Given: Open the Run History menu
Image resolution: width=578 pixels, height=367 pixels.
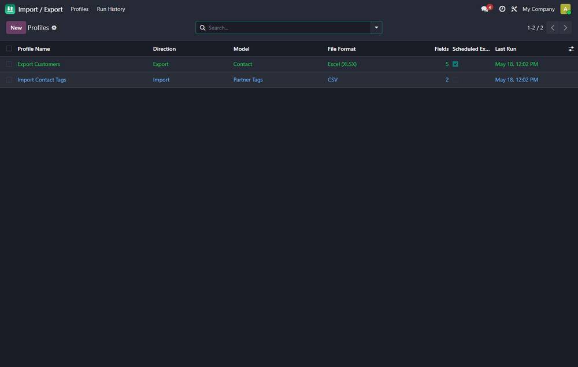Looking at the screenshot, I should tap(111, 9).
